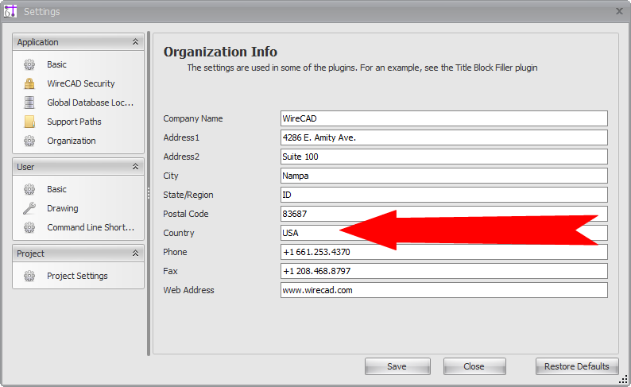631x387 pixels.
Task: Click the Fax number field
Action: click(444, 271)
